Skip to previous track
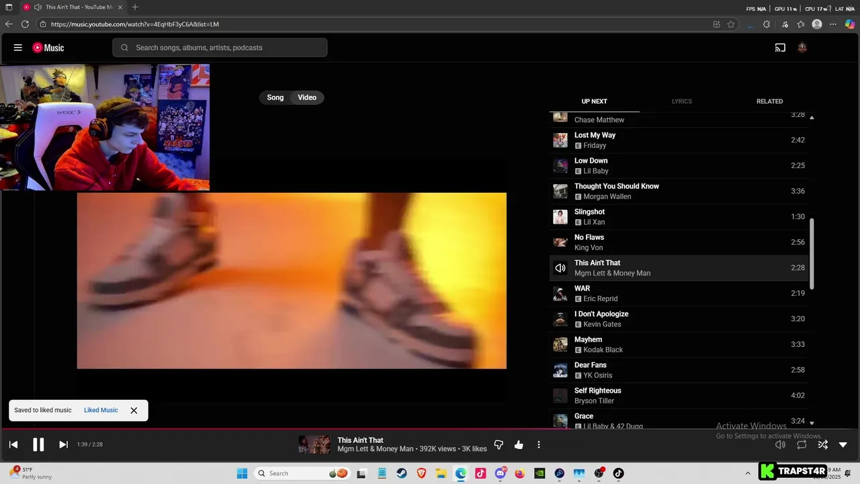Image resolution: width=860 pixels, height=484 pixels. [13, 444]
